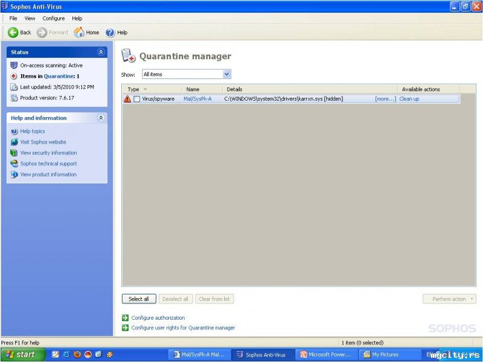
Task: Click the blue Help question mark toolbar icon
Action: pyautogui.click(x=110, y=33)
